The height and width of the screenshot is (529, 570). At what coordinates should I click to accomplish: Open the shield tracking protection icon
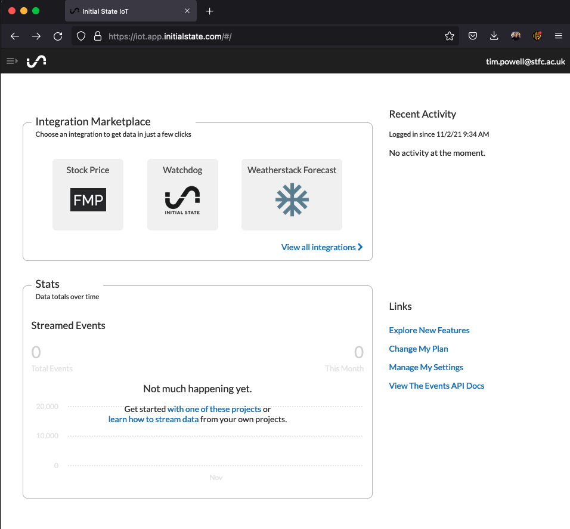pyautogui.click(x=81, y=36)
